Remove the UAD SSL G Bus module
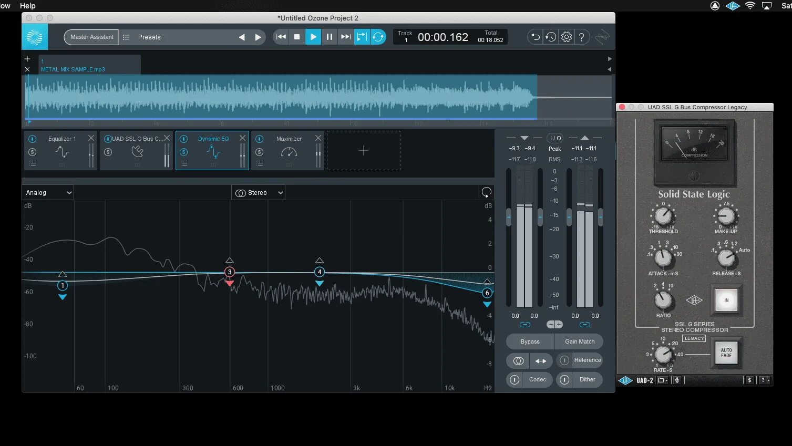Screen dimensions: 792x446 click(167, 138)
